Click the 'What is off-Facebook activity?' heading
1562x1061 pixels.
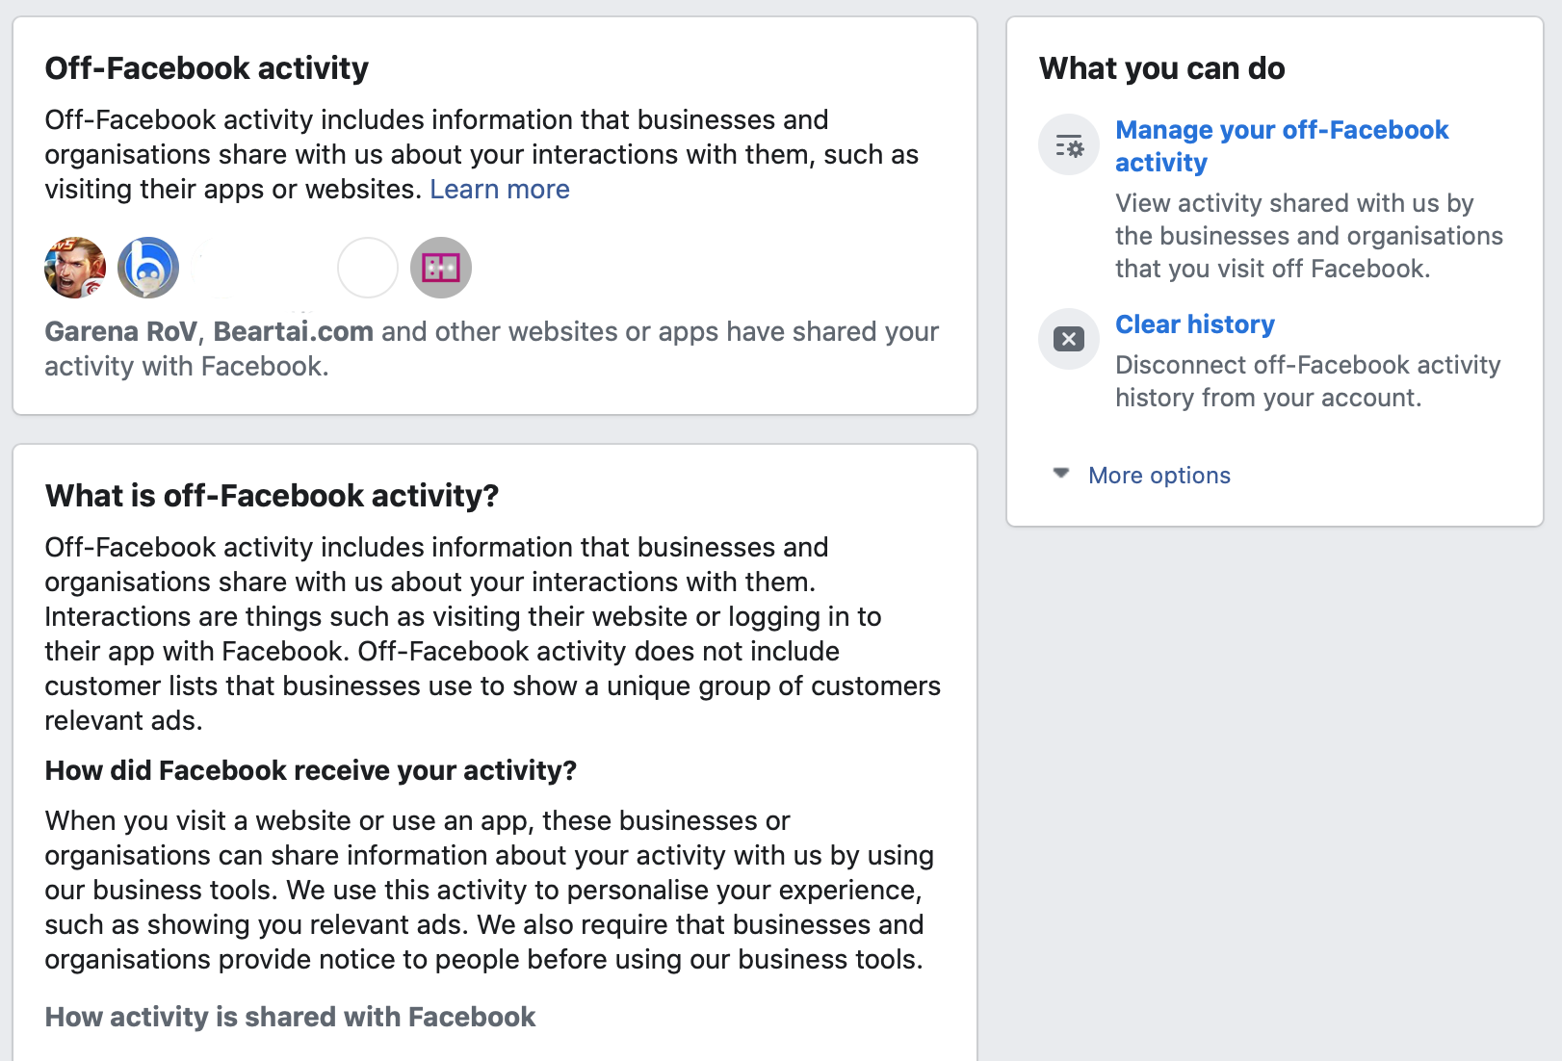(x=272, y=496)
